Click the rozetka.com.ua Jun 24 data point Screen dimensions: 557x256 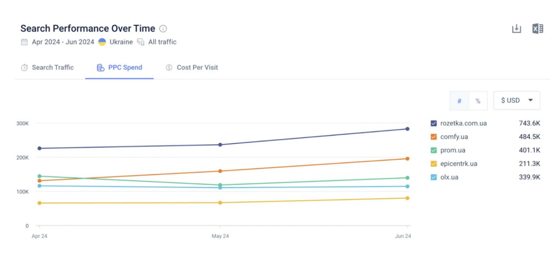pos(407,129)
